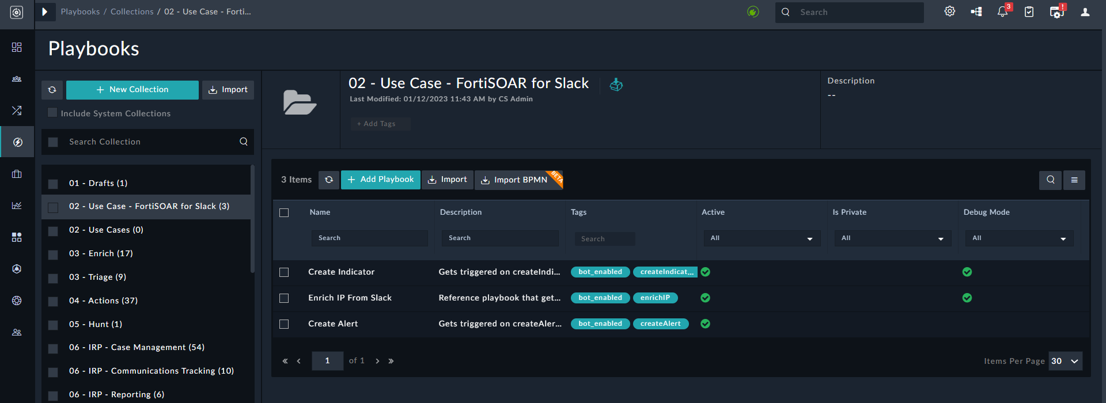Open the Playbooks lightning icon in sidebar
The image size is (1106, 403).
(x=17, y=142)
